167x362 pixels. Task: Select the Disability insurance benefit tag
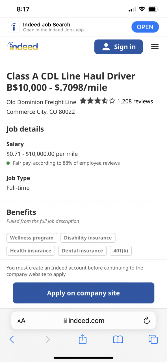[88, 238]
